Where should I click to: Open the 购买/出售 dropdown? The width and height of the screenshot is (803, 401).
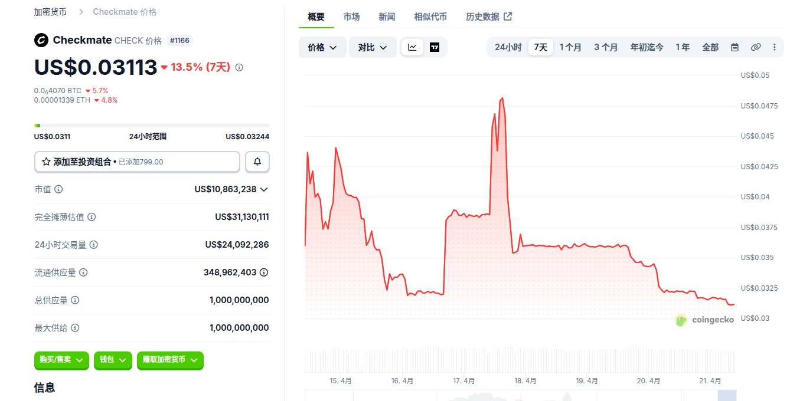coord(61,360)
